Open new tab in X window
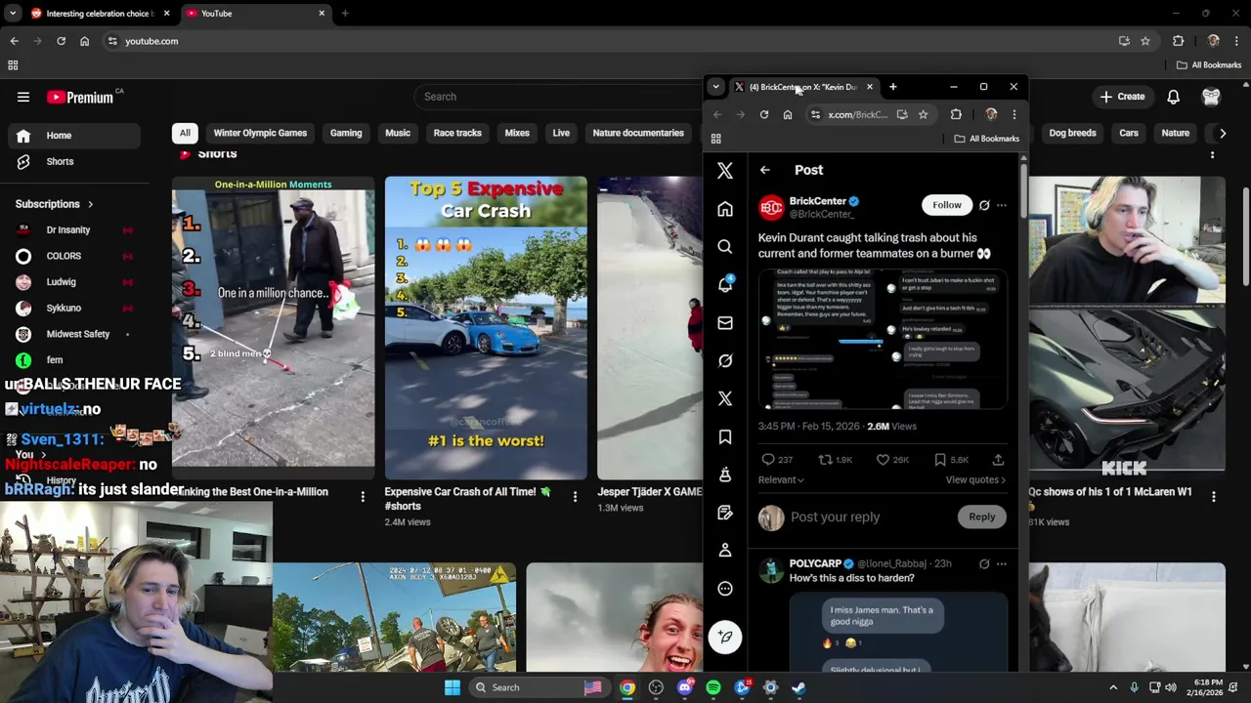The height and width of the screenshot is (703, 1251). tap(892, 87)
